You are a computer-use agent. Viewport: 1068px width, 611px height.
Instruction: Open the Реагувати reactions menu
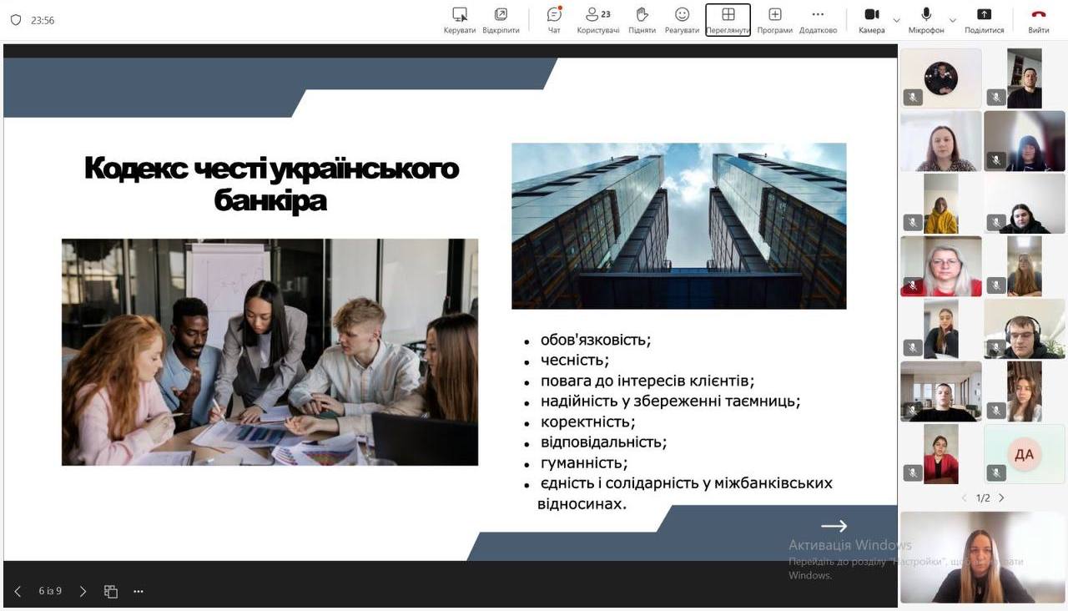682,20
